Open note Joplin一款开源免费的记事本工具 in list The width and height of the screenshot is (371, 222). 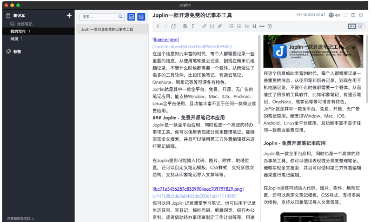[111, 29]
